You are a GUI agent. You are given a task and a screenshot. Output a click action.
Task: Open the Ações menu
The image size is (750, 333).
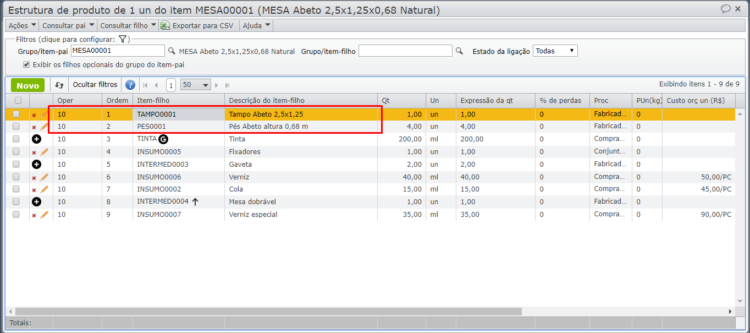pos(23,25)
